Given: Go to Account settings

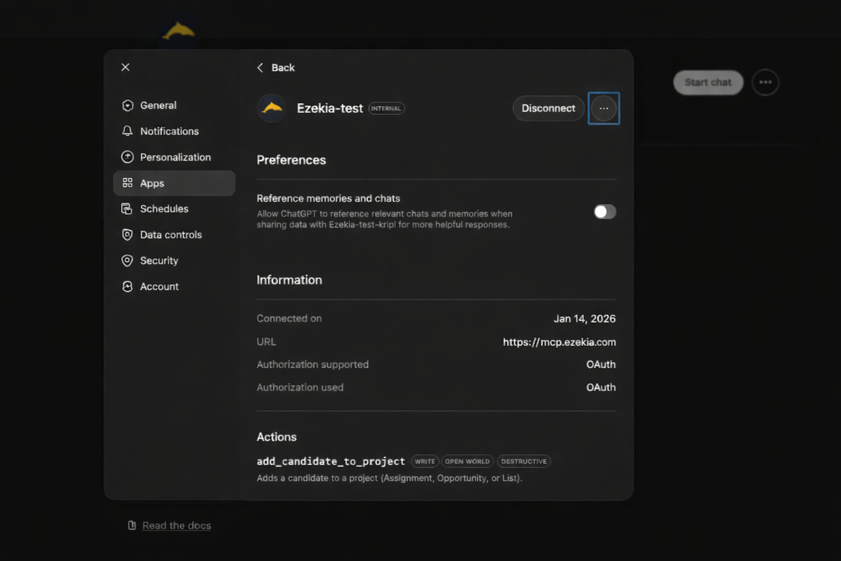Looking at the screenshot, I should 174,287.
